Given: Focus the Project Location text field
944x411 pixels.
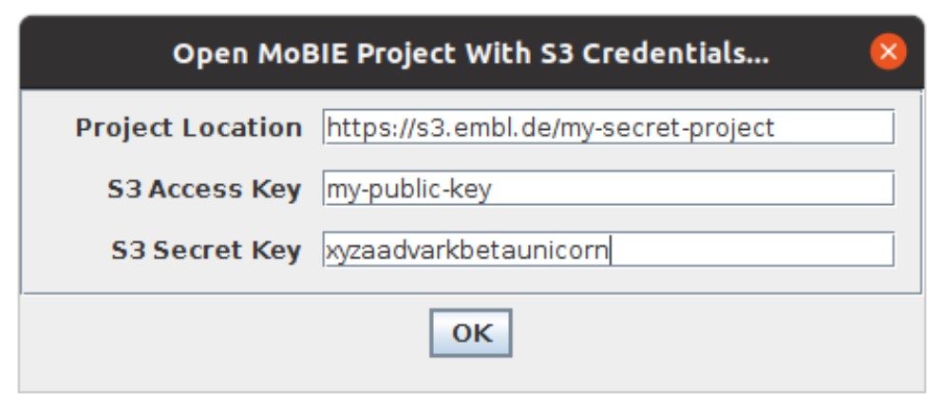Looking at the screenshot, I should point(608,127).
